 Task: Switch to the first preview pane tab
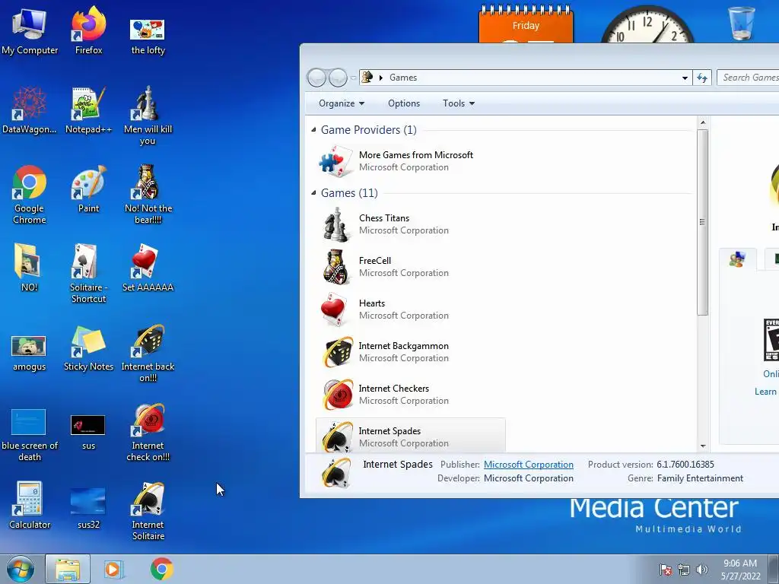coord(737,259)
